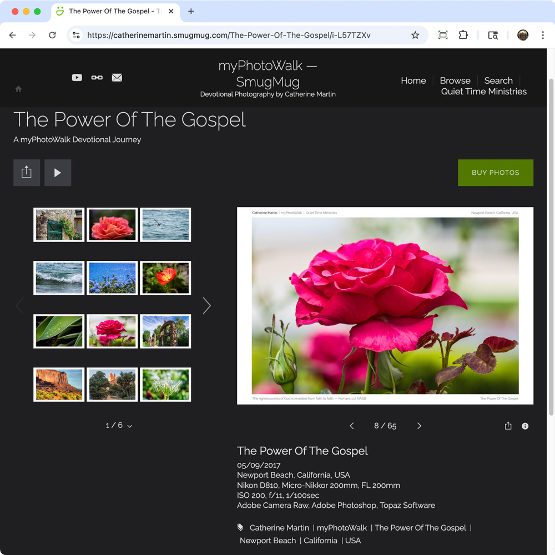Screen dimensions: 555x555
Task: Click the email envelope icon
Action: 117,78
